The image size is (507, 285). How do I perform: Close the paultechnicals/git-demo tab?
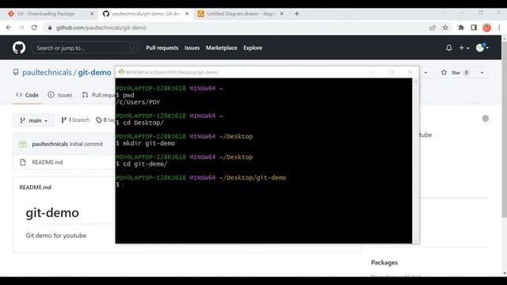coord(187,13)
